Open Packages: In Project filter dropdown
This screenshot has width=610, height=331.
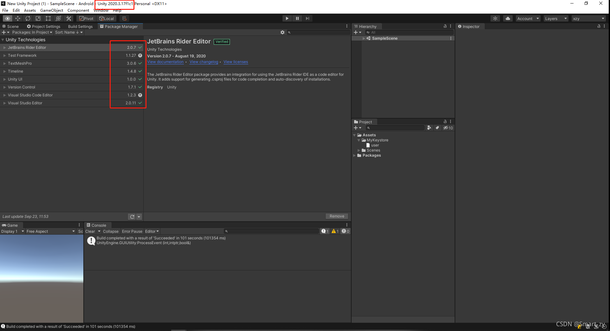[32, 32]
